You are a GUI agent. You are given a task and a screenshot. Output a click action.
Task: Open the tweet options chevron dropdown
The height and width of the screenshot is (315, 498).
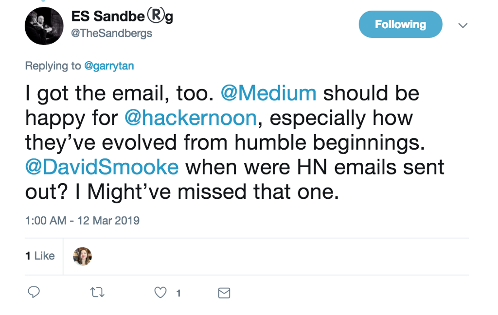[x=463, y=25]
